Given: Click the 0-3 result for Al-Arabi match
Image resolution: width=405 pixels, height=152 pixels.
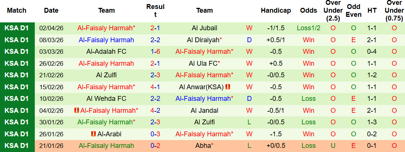Looking at the screenshot, I should click(155, 134).
